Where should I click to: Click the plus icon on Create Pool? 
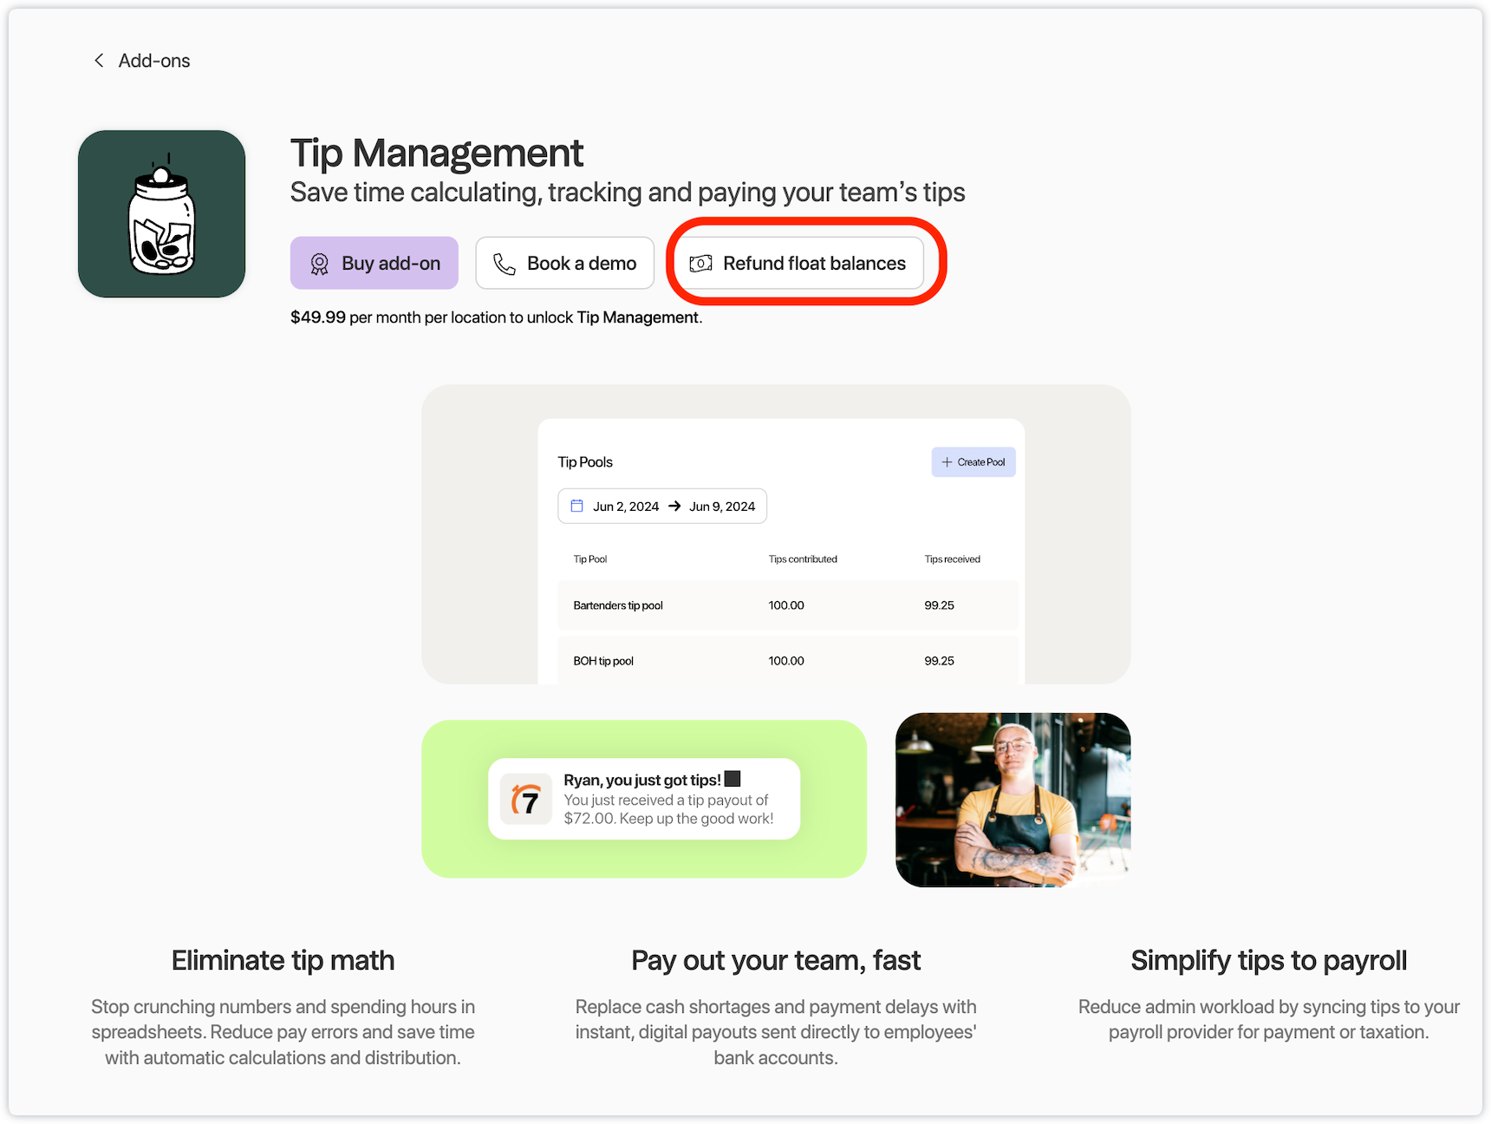coord(947,462)
